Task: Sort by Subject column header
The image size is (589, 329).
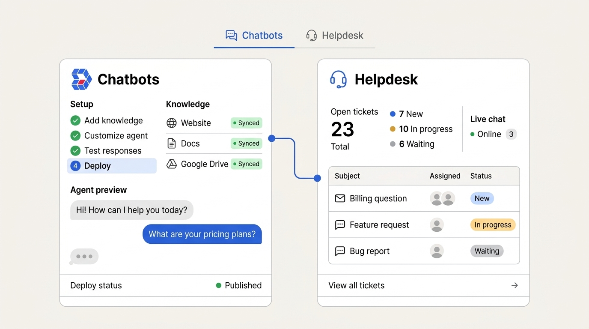Action: coord(347,176)
